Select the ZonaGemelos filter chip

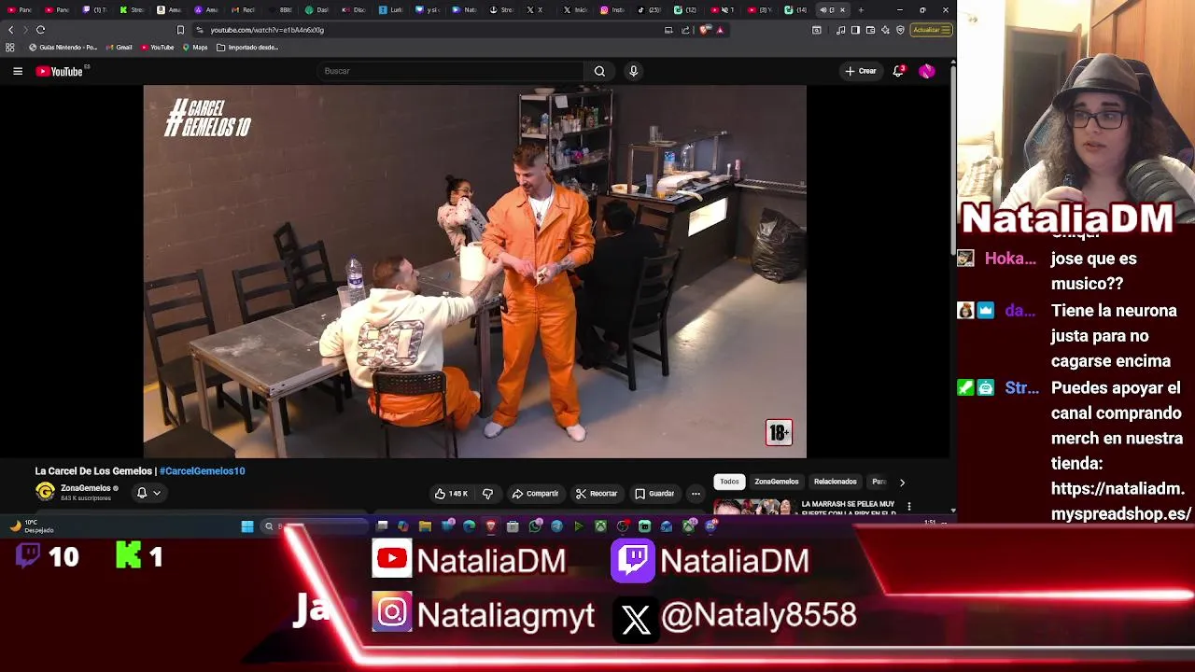point(777,482)
